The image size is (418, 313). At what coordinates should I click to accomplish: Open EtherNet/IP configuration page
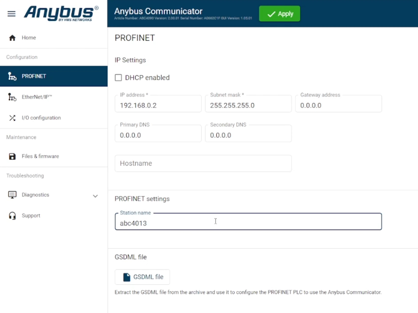(53, 97)
